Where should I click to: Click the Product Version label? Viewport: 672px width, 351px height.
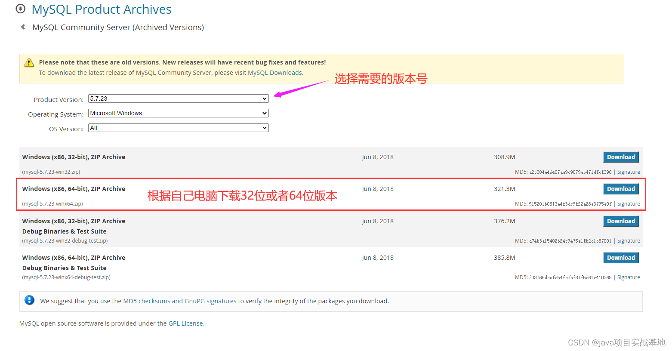(59, 100)
